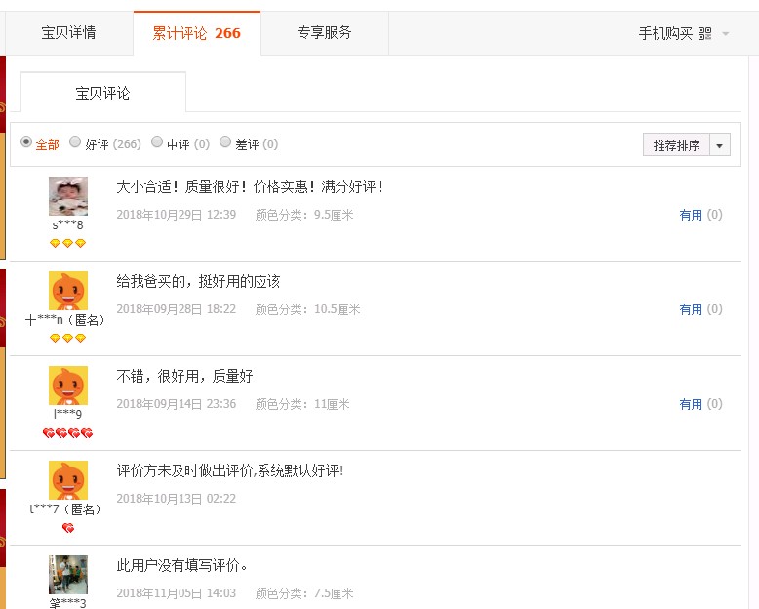Select the 中评 (0) radio button
The width and height of the screenshot is (759, 609).
[x=157, y=142]
